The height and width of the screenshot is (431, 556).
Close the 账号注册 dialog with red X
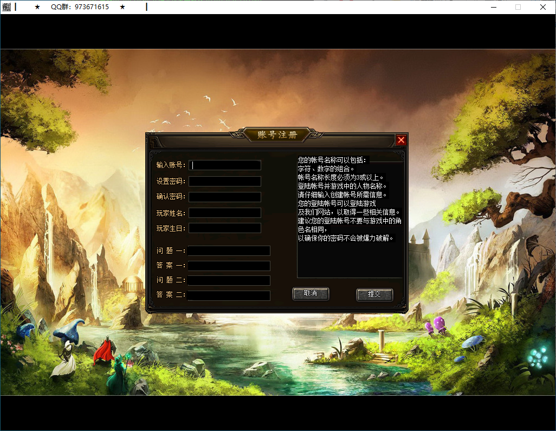[401, 140]
